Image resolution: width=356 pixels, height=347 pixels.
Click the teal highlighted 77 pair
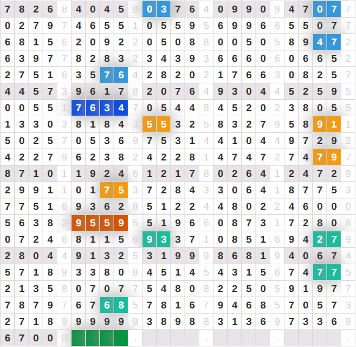tap(326, 272)
